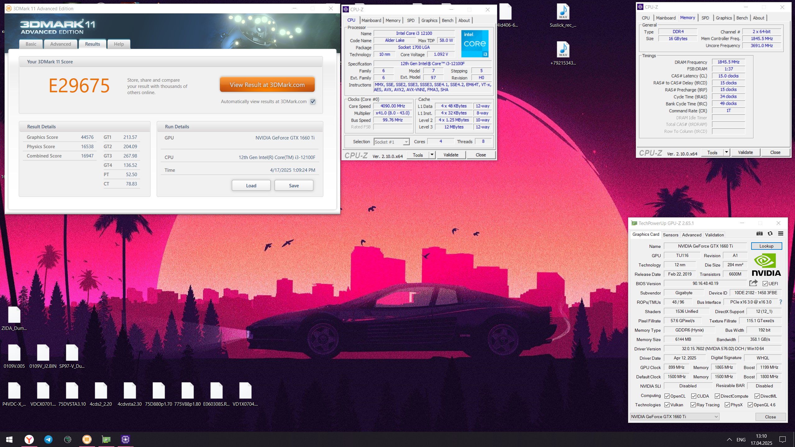Click the BIOS version share/export icon
Viewport: 795px width, 447px height.
click(x=753, y=283)
